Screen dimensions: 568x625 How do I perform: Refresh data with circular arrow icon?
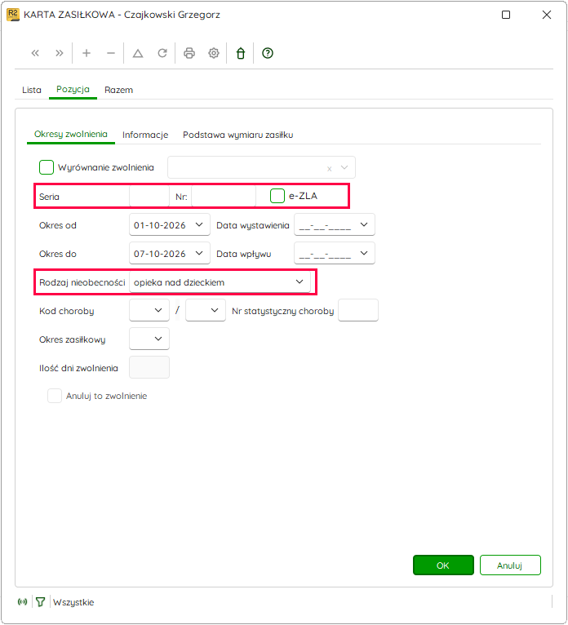coord(162,53)
